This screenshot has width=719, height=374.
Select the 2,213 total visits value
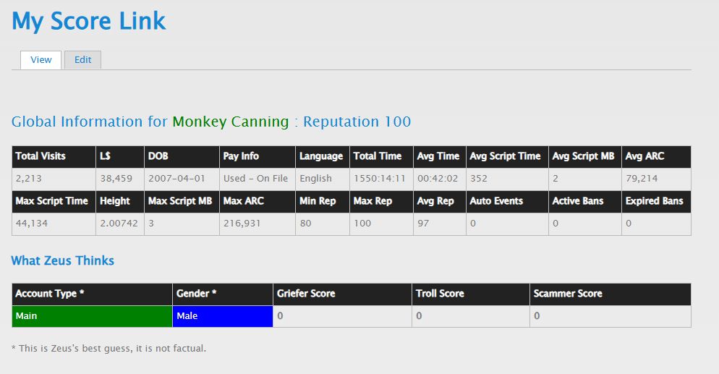click(28, 179)
